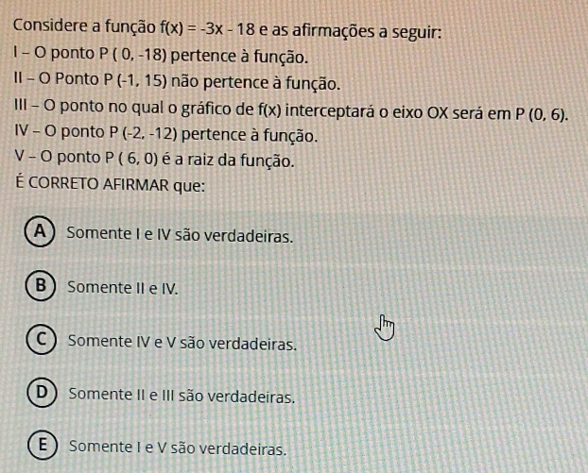Click the formula f(x) = -3x - 18
Image resolution: width=588 pixels, height=473 pixels.
(x=207, y=29)
